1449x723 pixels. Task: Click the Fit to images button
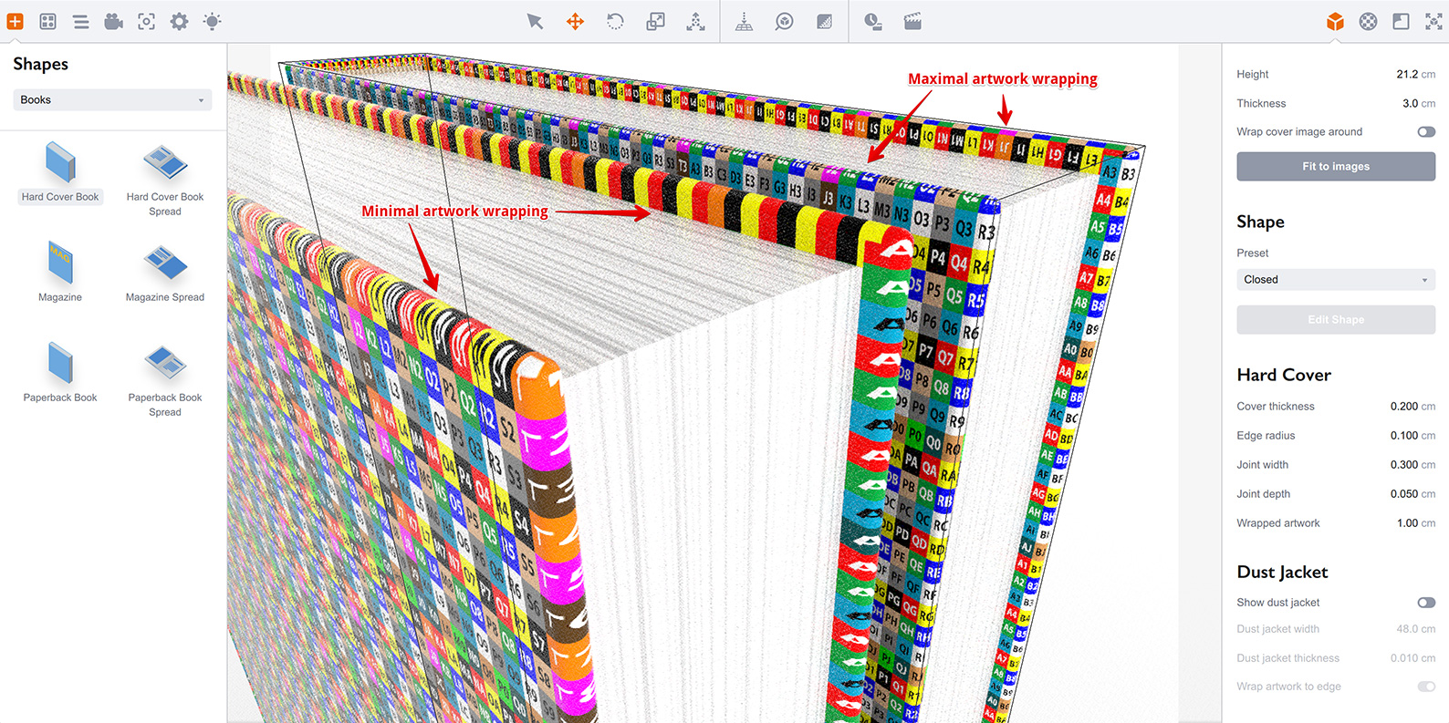click(1336, 167)
